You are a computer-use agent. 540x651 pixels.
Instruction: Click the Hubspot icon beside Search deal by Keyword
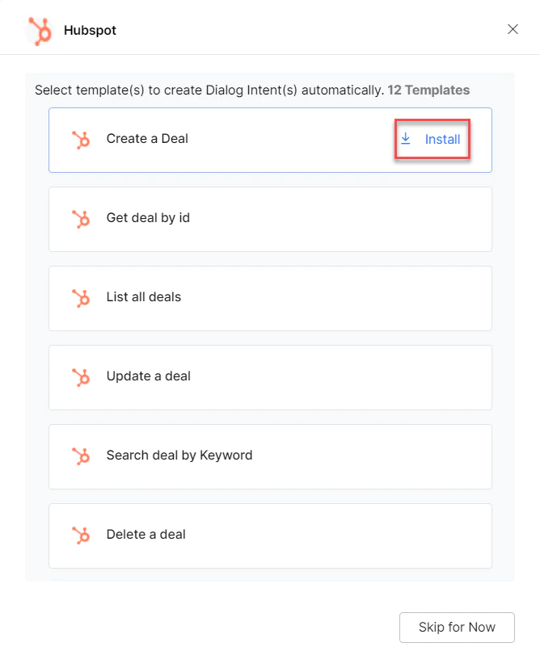[x=82, y=456]
